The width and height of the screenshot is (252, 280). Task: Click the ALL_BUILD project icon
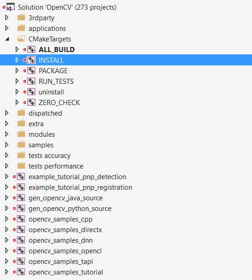click(31, 49)
